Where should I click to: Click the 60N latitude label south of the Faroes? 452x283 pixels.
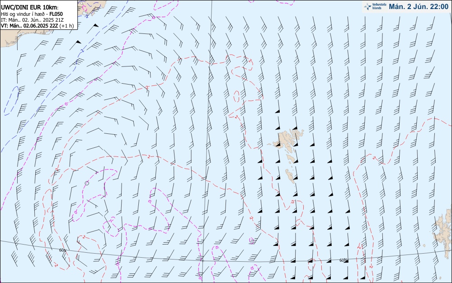(343, 260)
